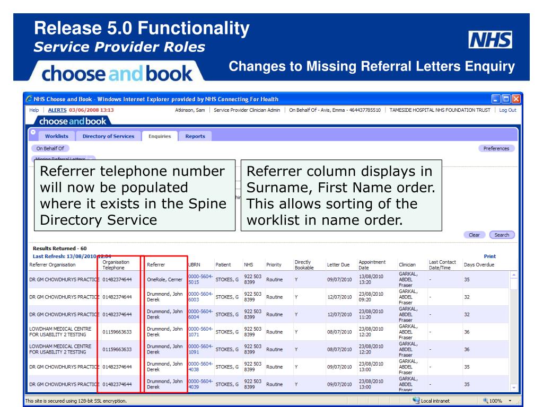
Task: Sort by the Days Overdue column header
Action: [x=479, y=265]
